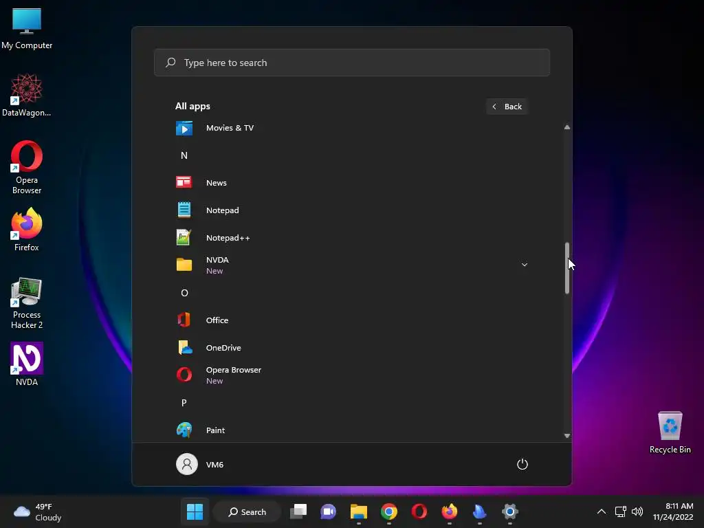
Task: Select the Opera Browser desktop shortcut
Action: (27, 168)
